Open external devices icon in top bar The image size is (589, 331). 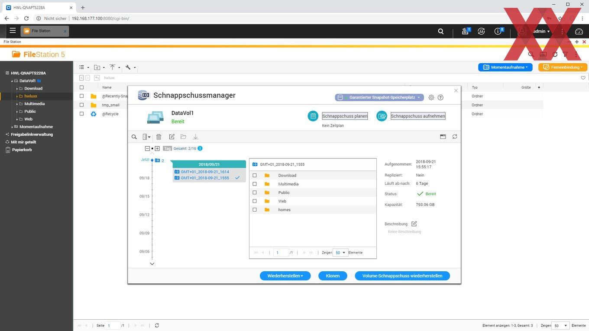[481, 31]
